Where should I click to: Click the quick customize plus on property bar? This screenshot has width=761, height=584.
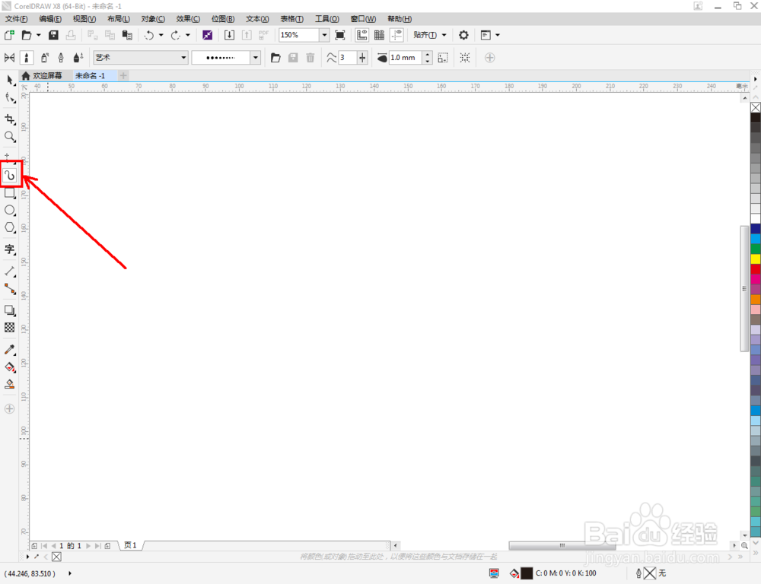tap(489, 58)
